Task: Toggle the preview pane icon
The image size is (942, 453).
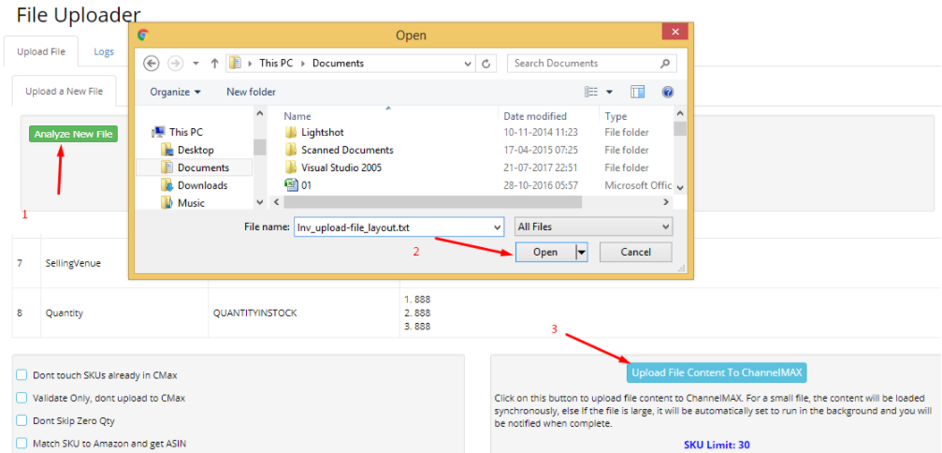Action: [x=638, y=92]
